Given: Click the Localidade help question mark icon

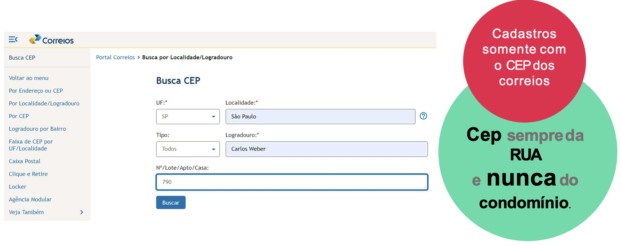Looking at the screenshot, I should coord(423,116).
